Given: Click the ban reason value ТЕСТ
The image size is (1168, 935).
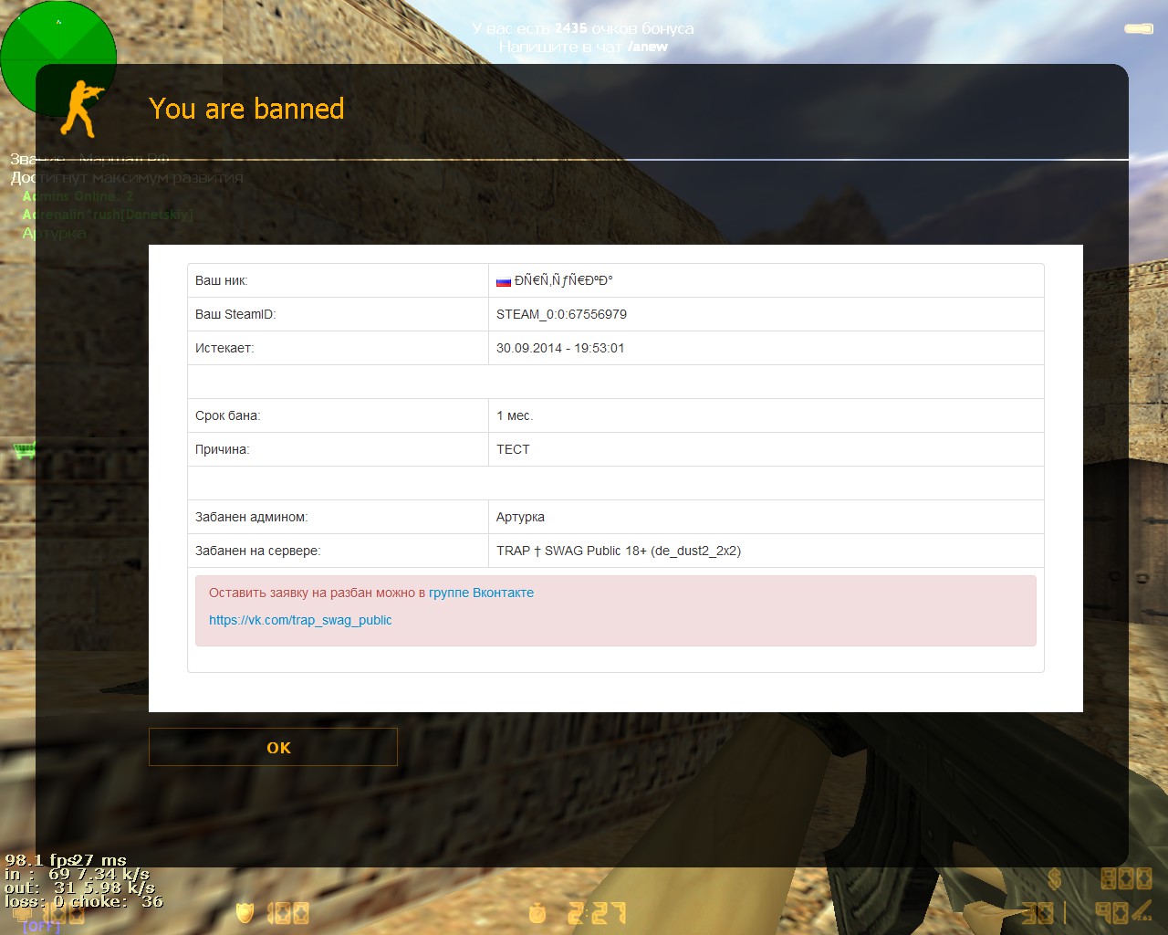Looking at the screenshot, I should click(x=513, y=449).
